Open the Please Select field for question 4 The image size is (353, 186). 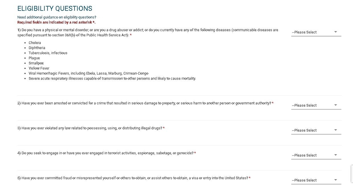point(316,155)
